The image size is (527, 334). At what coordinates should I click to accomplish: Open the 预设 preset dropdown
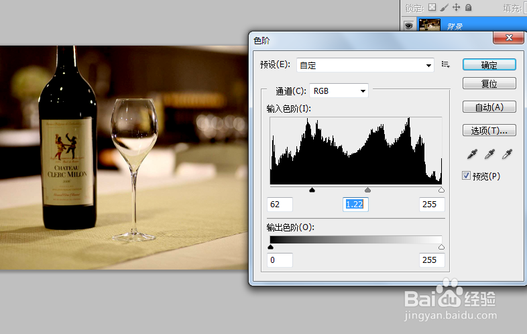click(365, 65)
